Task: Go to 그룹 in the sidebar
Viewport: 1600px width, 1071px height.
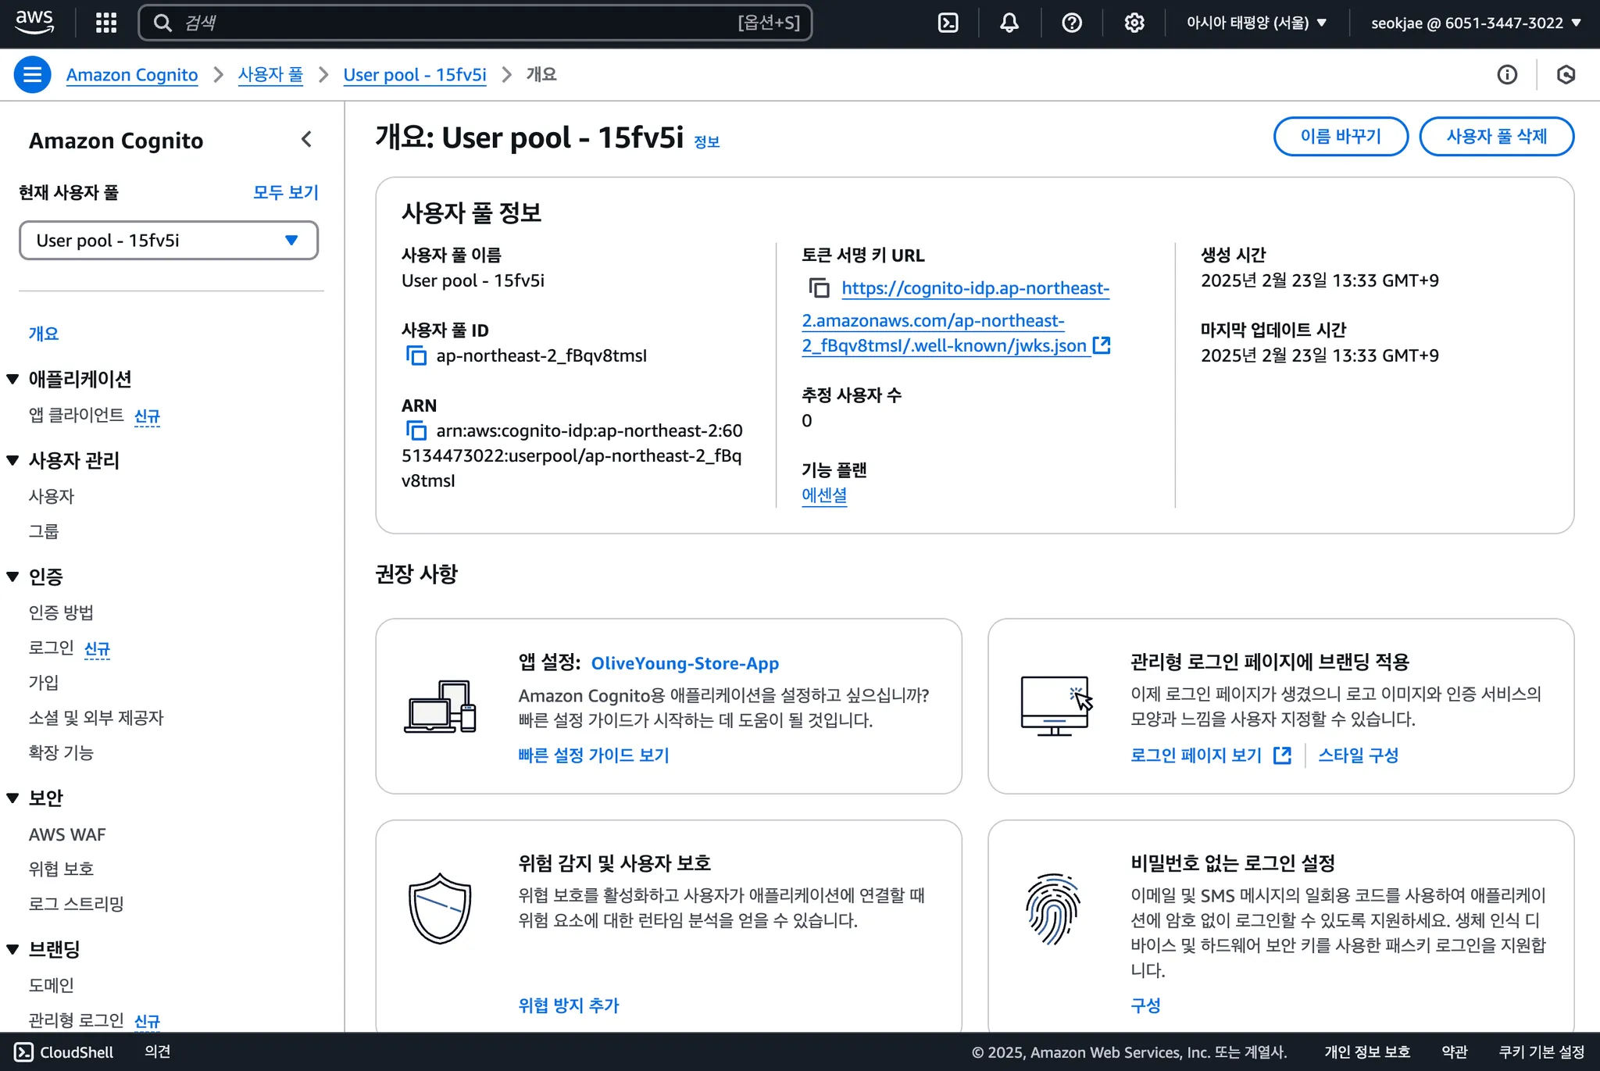Action: [x=44, y=531]
